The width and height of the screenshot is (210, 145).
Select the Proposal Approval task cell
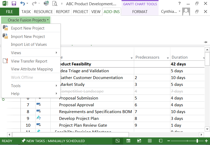76,105
